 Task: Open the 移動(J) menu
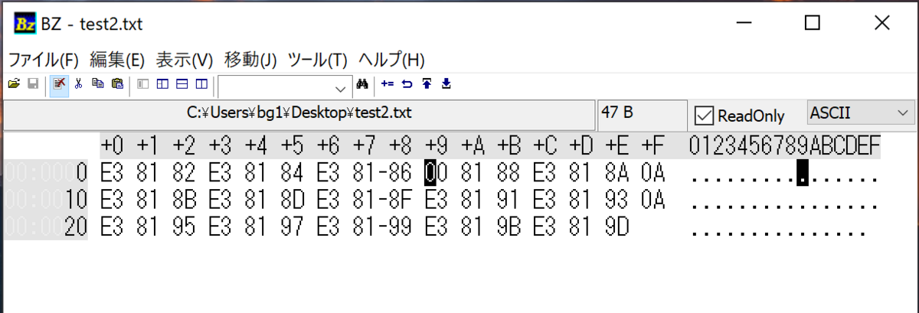coord(250,59)
